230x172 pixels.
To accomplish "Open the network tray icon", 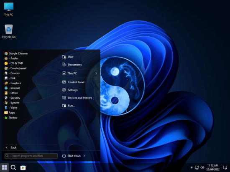I will coord(197,167).
